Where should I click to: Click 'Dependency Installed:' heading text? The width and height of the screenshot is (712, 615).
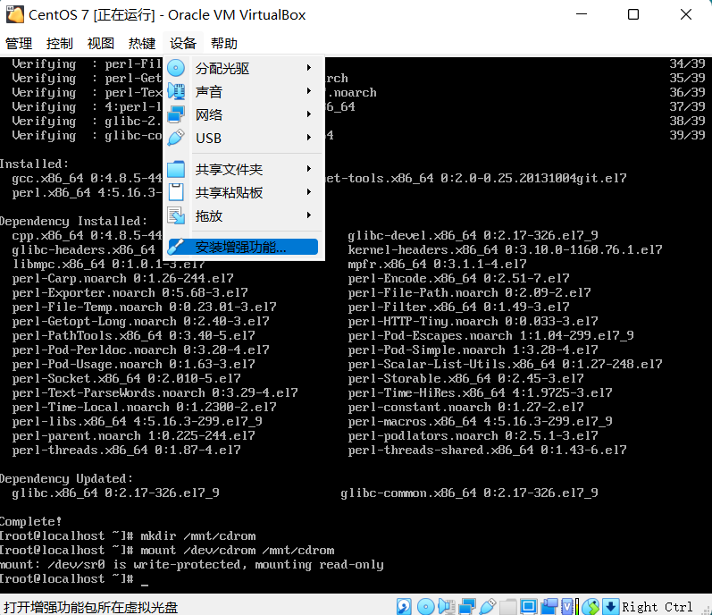click(x=73, y=221)
